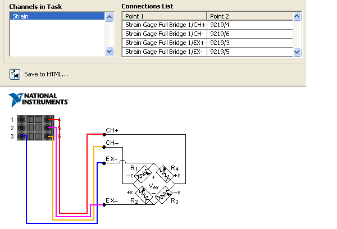This screenshot has width=337, height=229.
Task: Click the EX– terminal label in diagram
Action: point(112,200)
